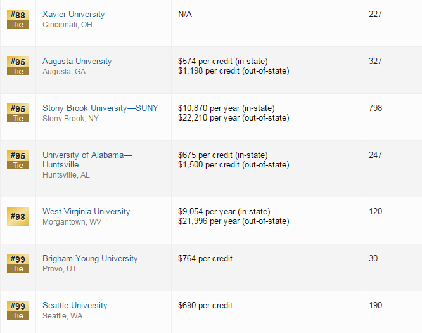
Task: Click the #95 Tie badge beside Stony Brook
Action: 18,113
